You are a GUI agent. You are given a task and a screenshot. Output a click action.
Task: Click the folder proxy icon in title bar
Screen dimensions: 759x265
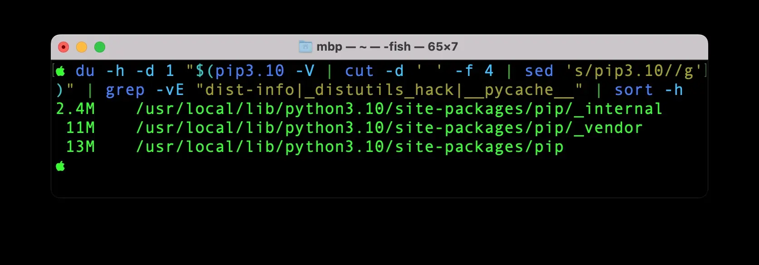point(306,47)
